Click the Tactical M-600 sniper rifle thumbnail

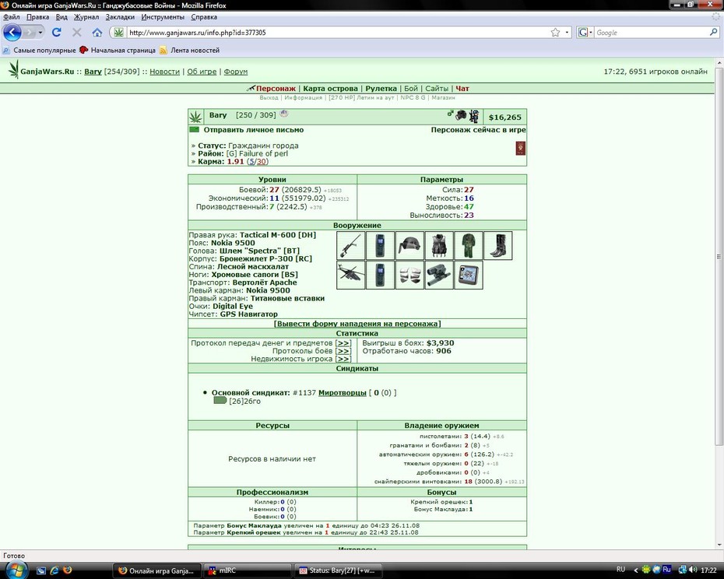click(x=351, y=246)
